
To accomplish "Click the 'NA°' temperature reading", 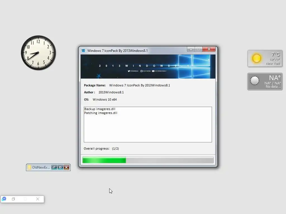I will [x=275, y=78].
